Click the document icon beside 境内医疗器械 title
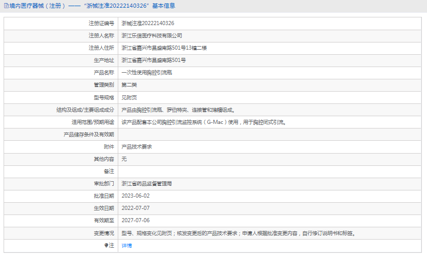 tap(6, 6)
